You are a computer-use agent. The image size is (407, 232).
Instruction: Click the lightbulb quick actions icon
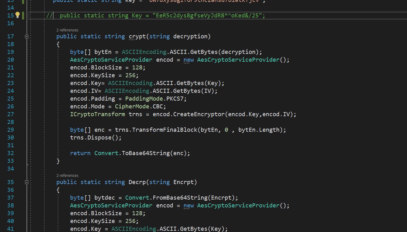coord(18,15)
